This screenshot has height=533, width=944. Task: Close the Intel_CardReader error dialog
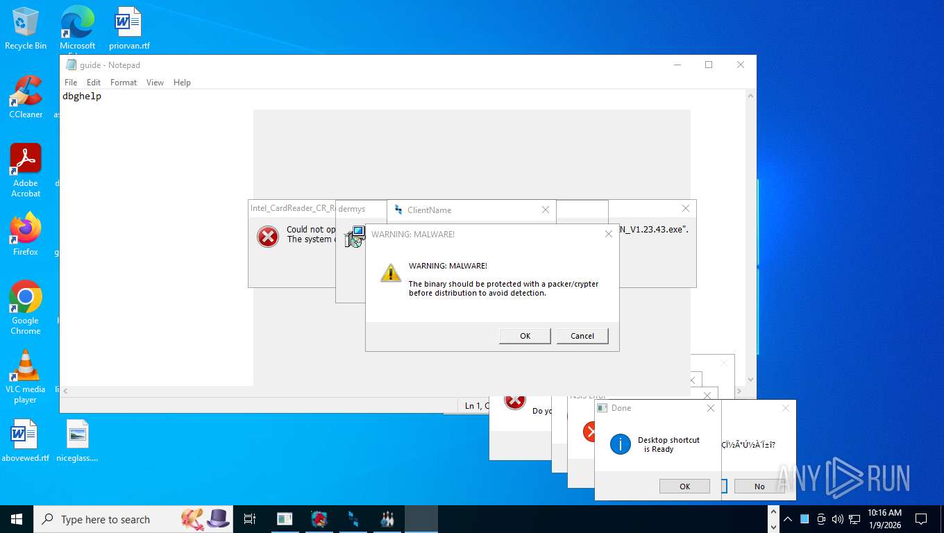pyautogui.click(x=686, y=208)
